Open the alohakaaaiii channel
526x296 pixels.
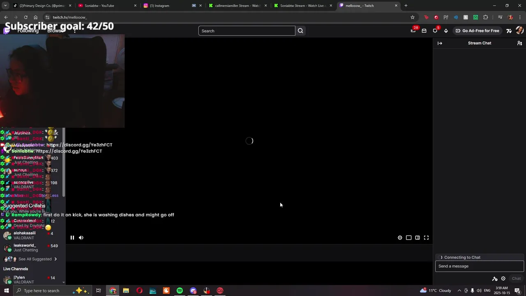coord(32,236)
